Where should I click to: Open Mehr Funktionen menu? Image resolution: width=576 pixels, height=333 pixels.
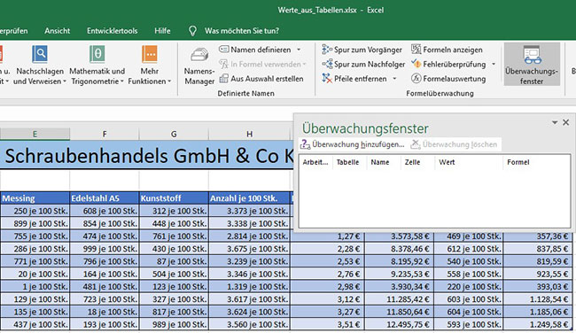click(150, 65)
